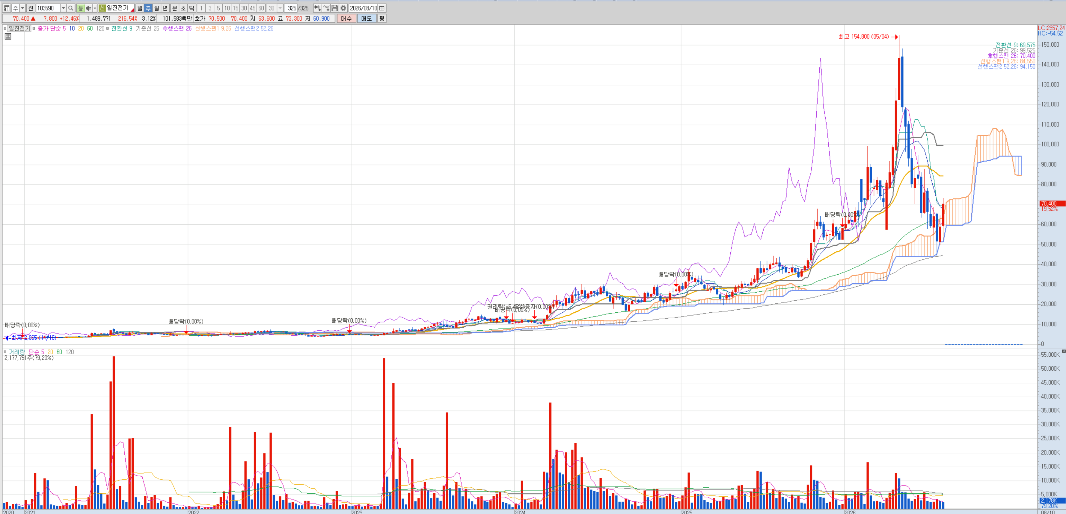Screen dimensions: 1066x514
Task: Click the add line indicator icon
Action: pyautogui.click(x=326, y=8)
